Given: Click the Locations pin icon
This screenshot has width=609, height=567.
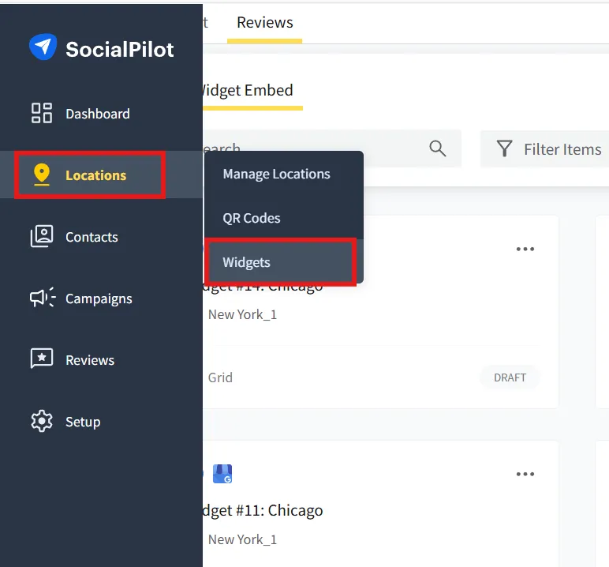Looking at the screenshot, I should [42, 175].
